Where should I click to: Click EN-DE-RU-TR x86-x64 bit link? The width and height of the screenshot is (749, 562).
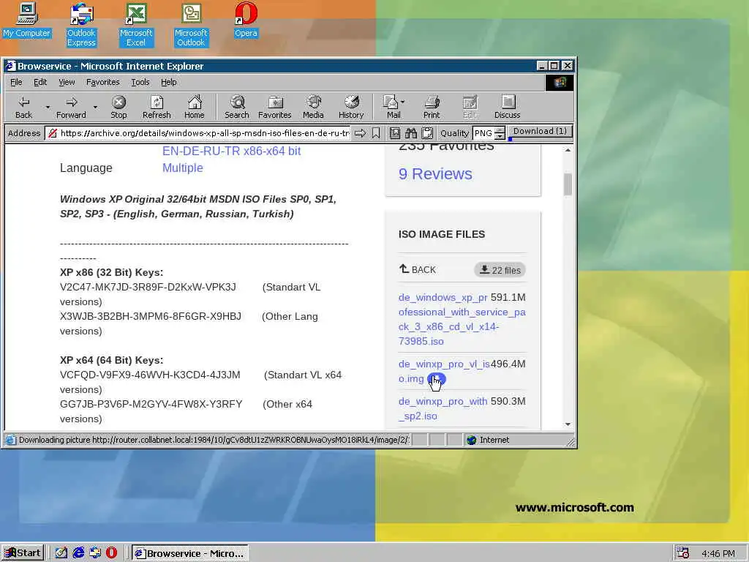click(x=231, y=151)
